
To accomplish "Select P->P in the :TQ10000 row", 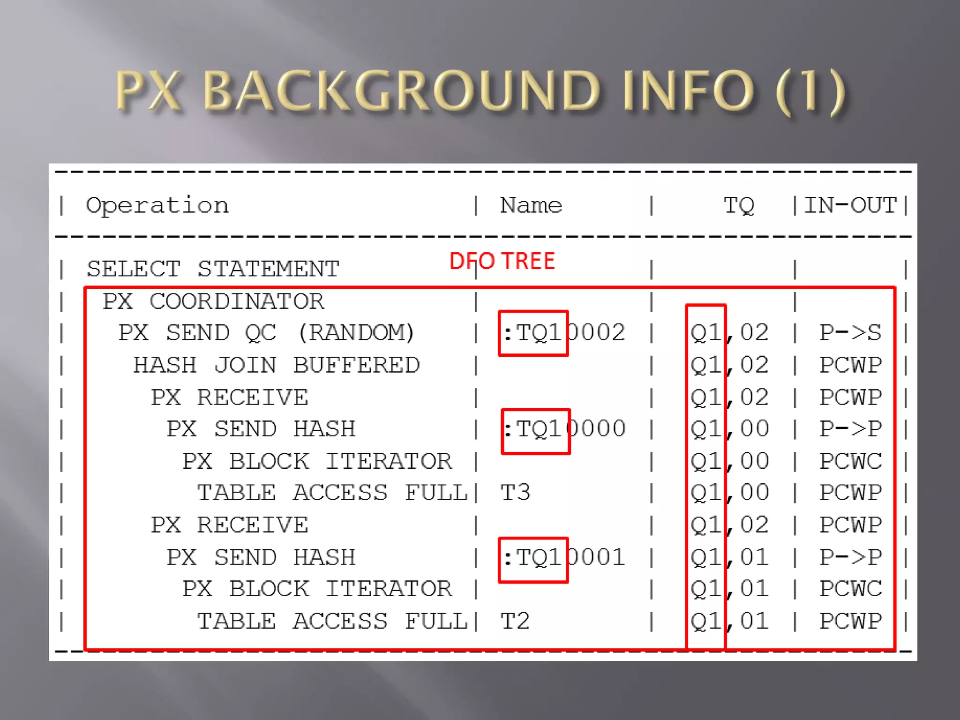I will click(x=850, y=429).
